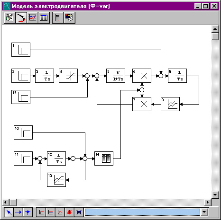This screenshot has height=220, width=221.
Task: Select integrator block 3
Action: pos(45,76)
